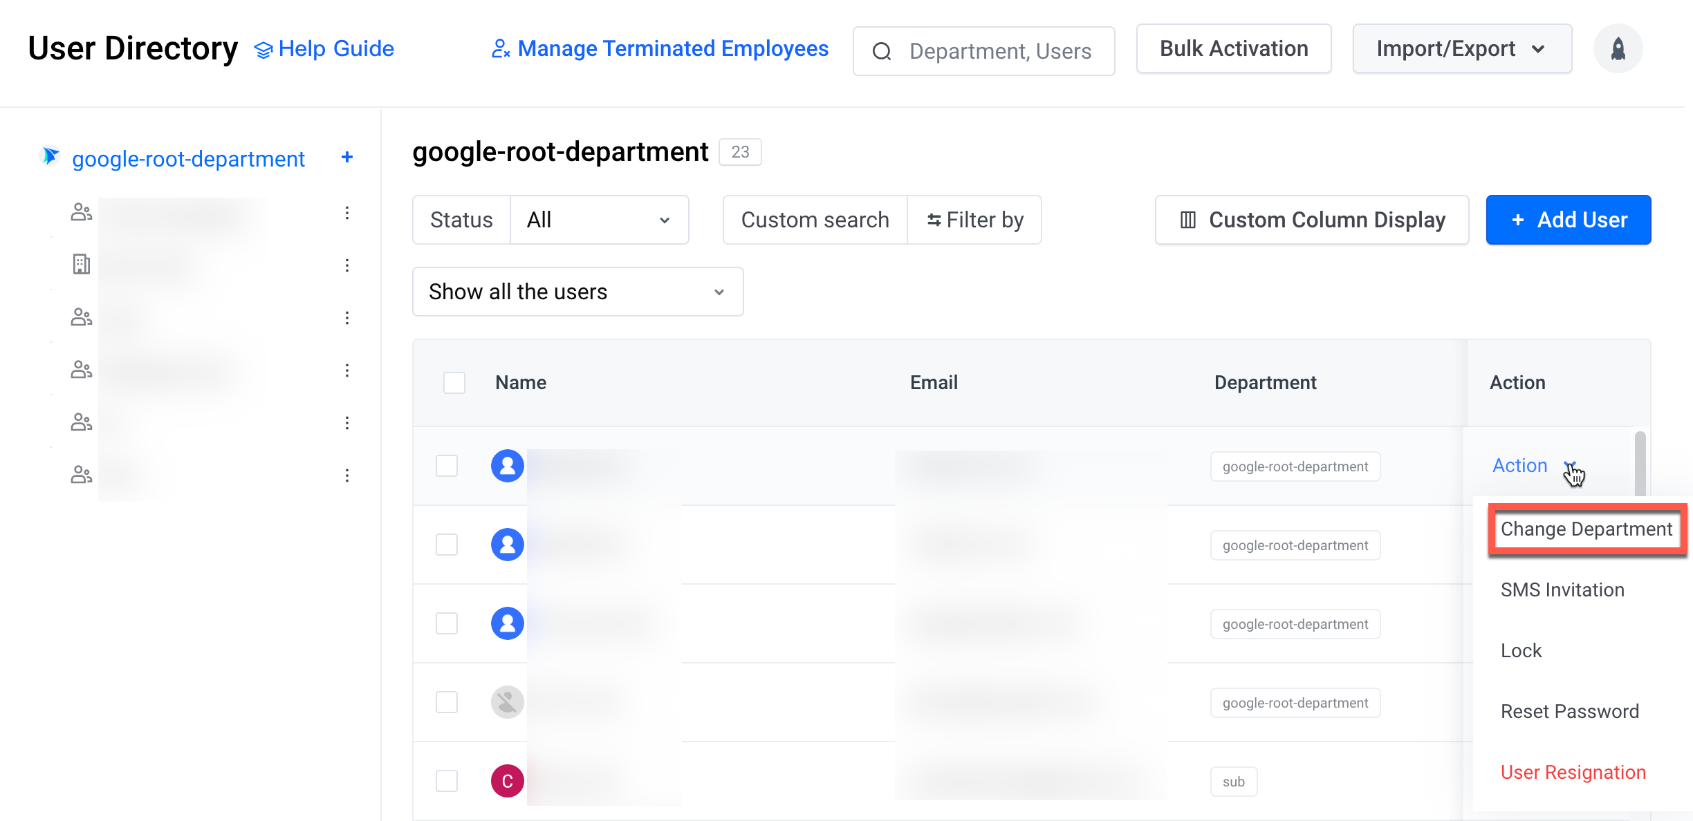Click the column icon in Custom Column Display
The width and height of the screenshot is (1693, 821).
(x=1188, y=220)
